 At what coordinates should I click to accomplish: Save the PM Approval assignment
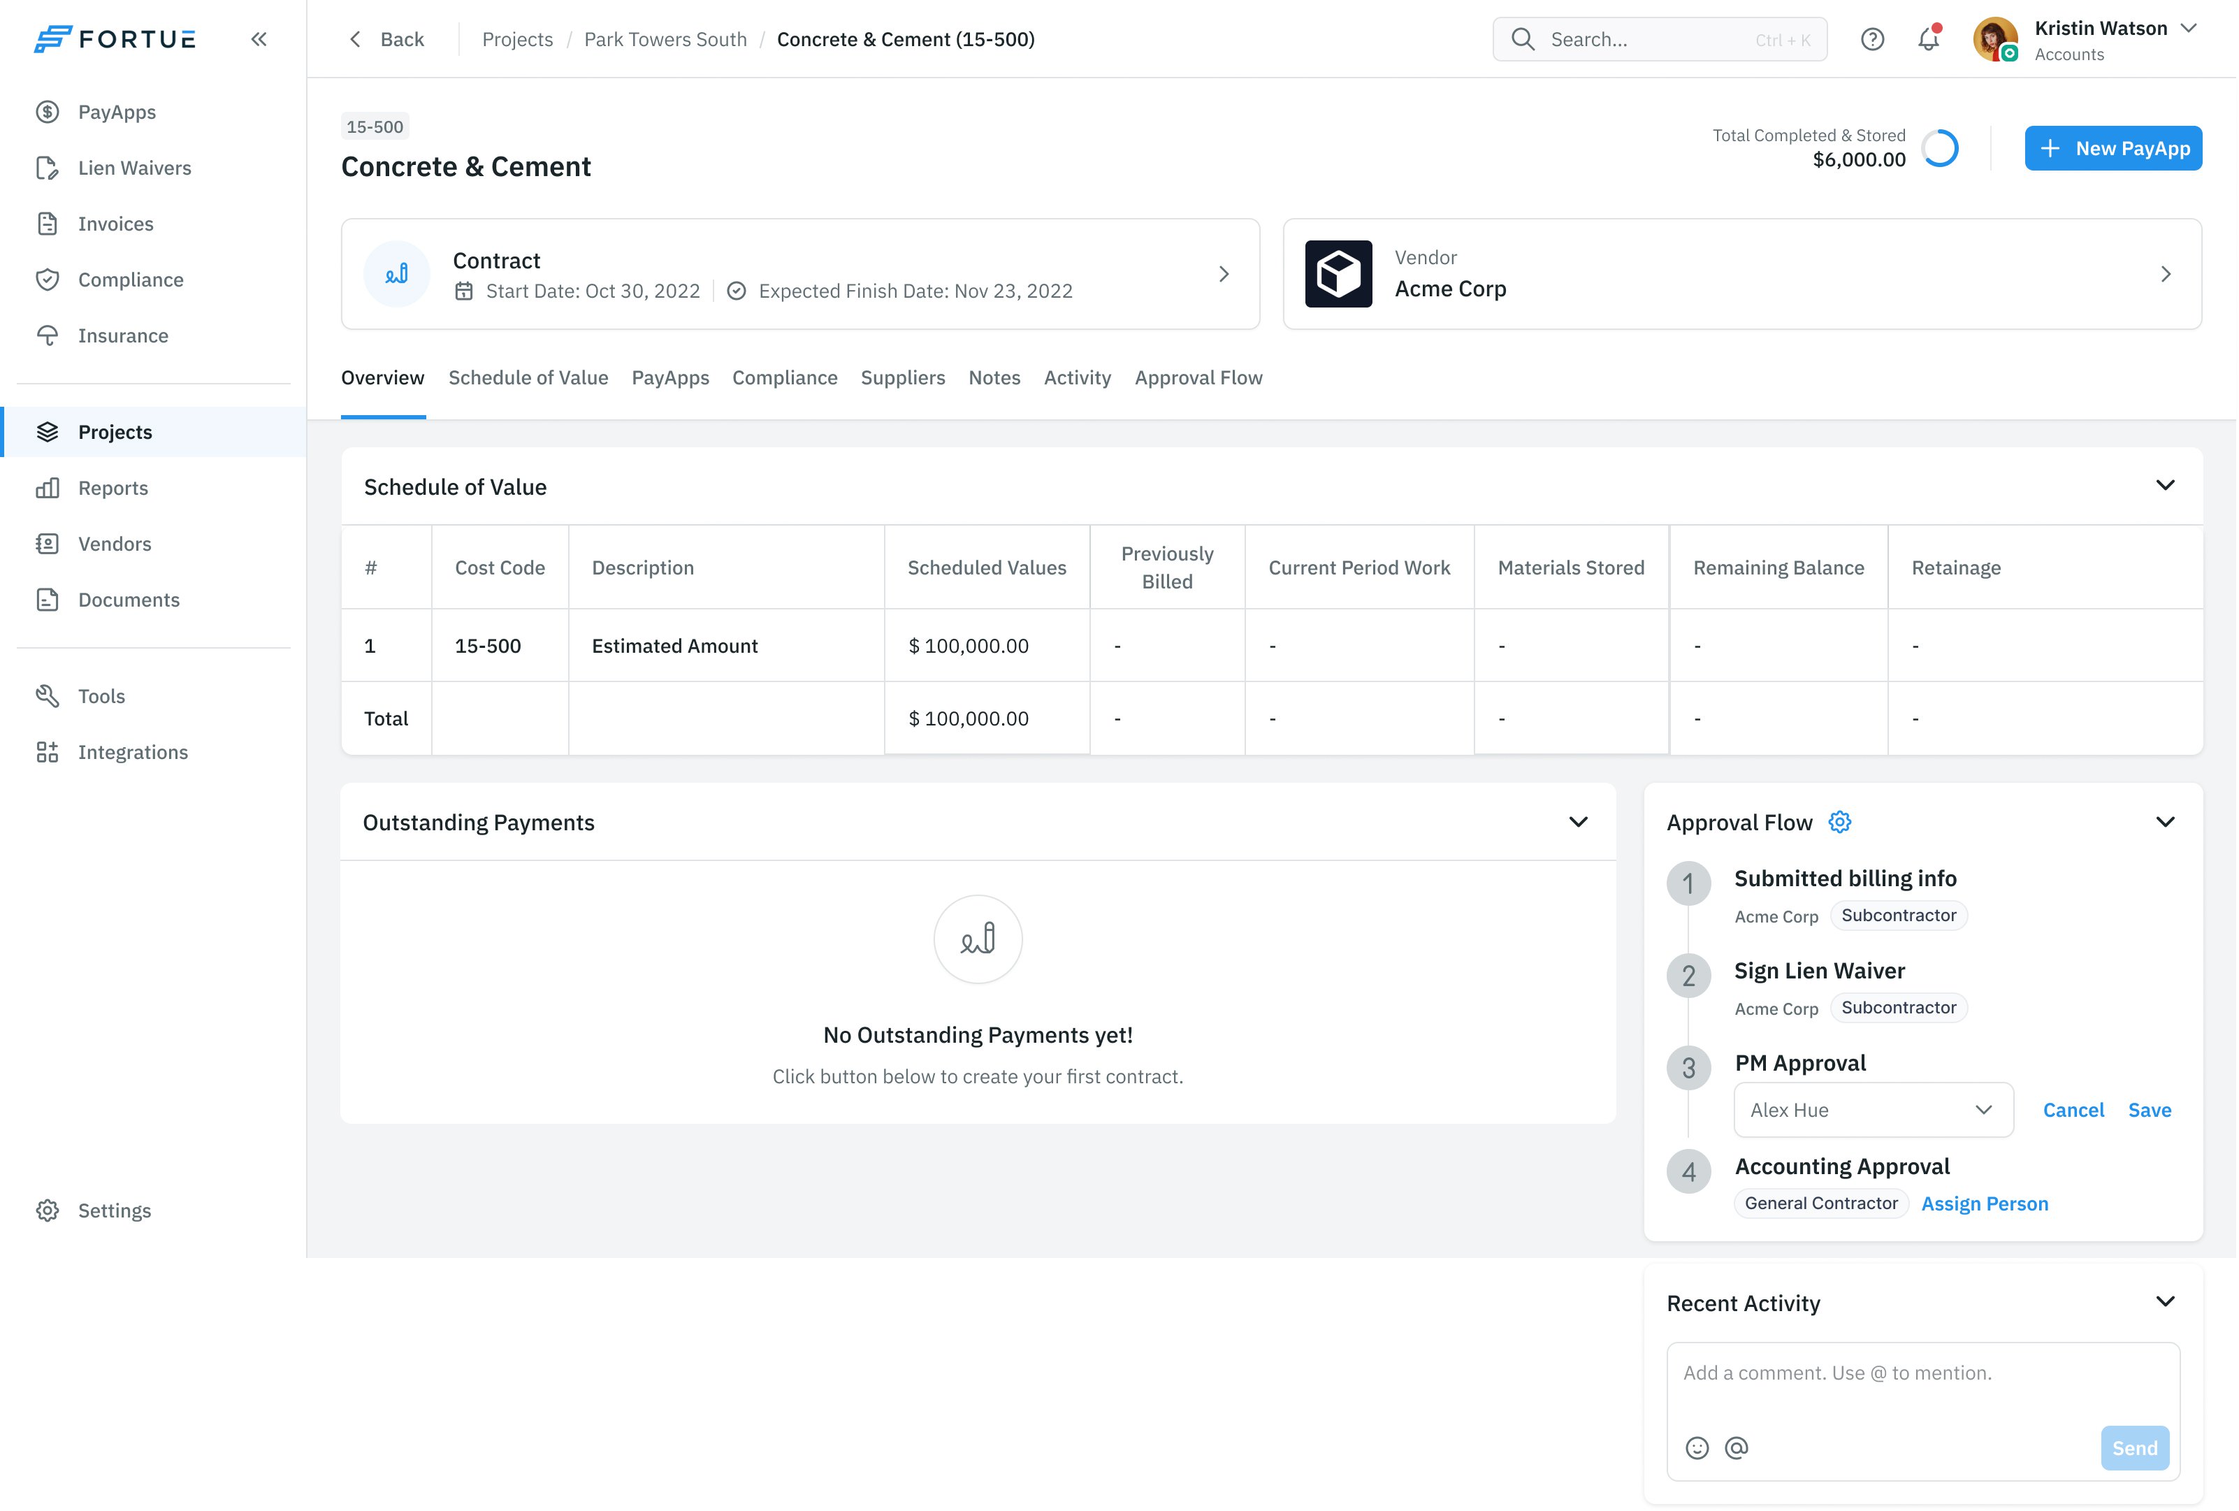[x=2150, y=1110]
